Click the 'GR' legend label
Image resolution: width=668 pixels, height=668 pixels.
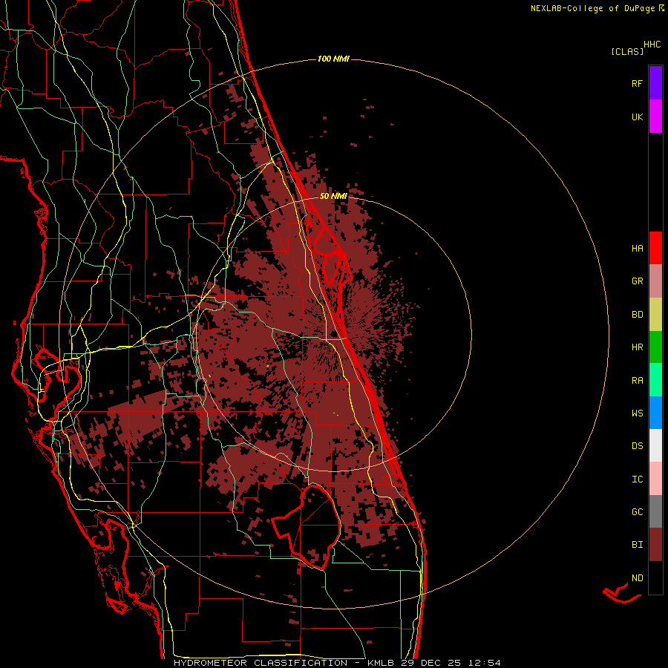(637, 281)
